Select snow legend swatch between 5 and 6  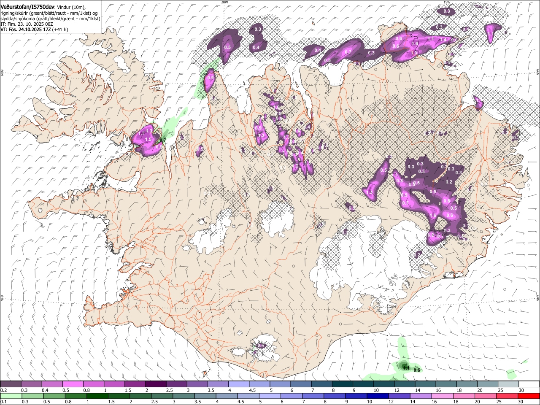coord(280,384)
